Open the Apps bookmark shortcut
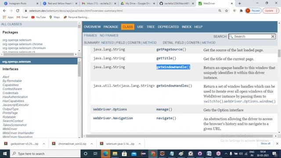Screen dimensions: 281x158 [8, 17]
